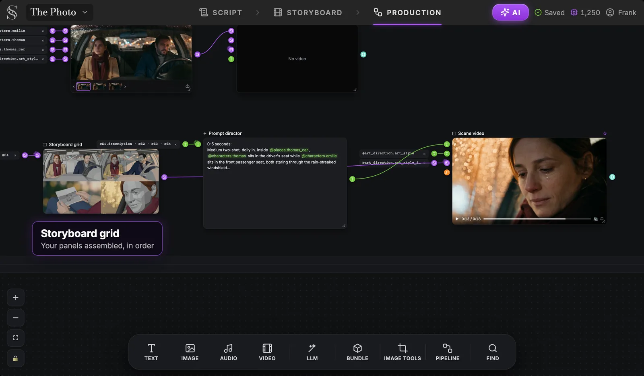Open The Photo project dropdown

[x=60, y=12]
